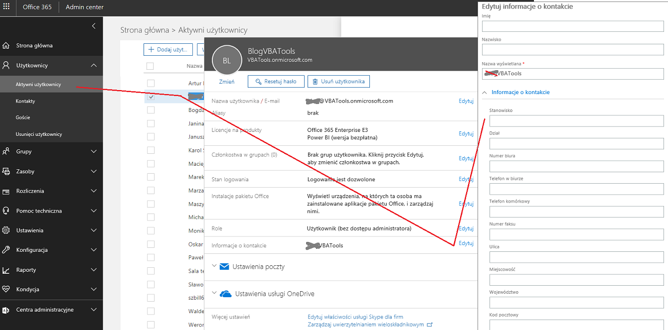Screen dimensions: 668x330
Task: Expand the Grupy section chevron
Action: (94, 152)
